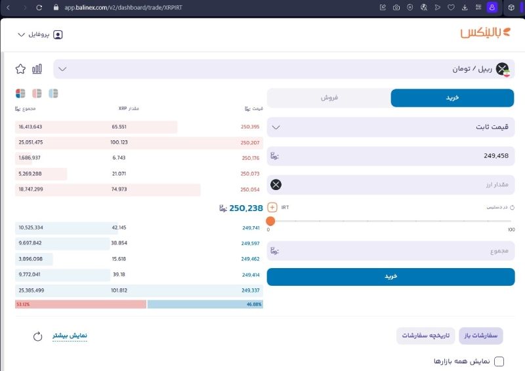Viewport: 525px width, 371px height.
Task: Click the browser downloads icon
Action: coord(465,7)
